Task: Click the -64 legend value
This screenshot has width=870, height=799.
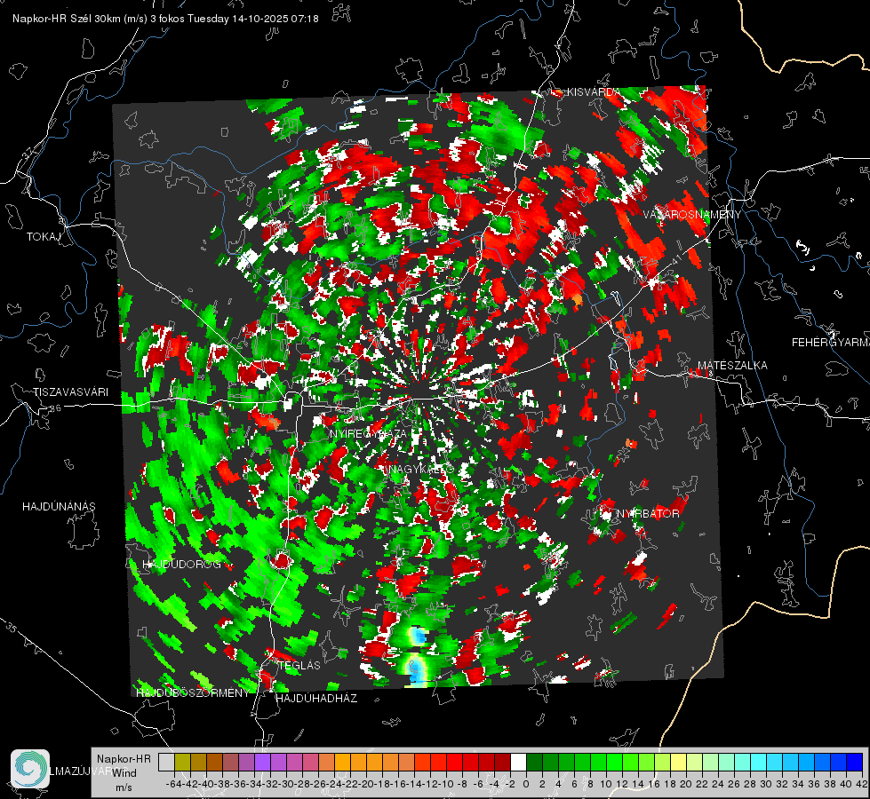Action: tap(173, 784)
